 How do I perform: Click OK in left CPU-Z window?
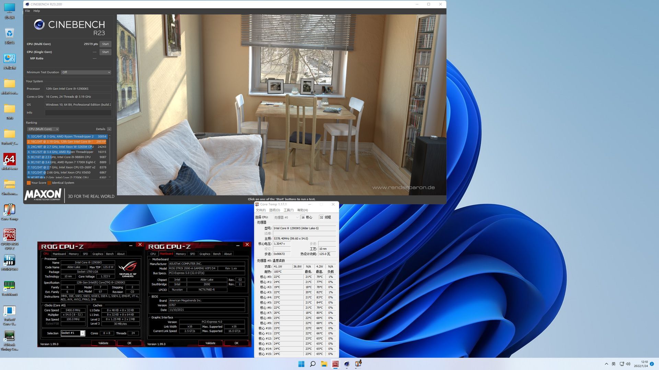coord(129,343)
